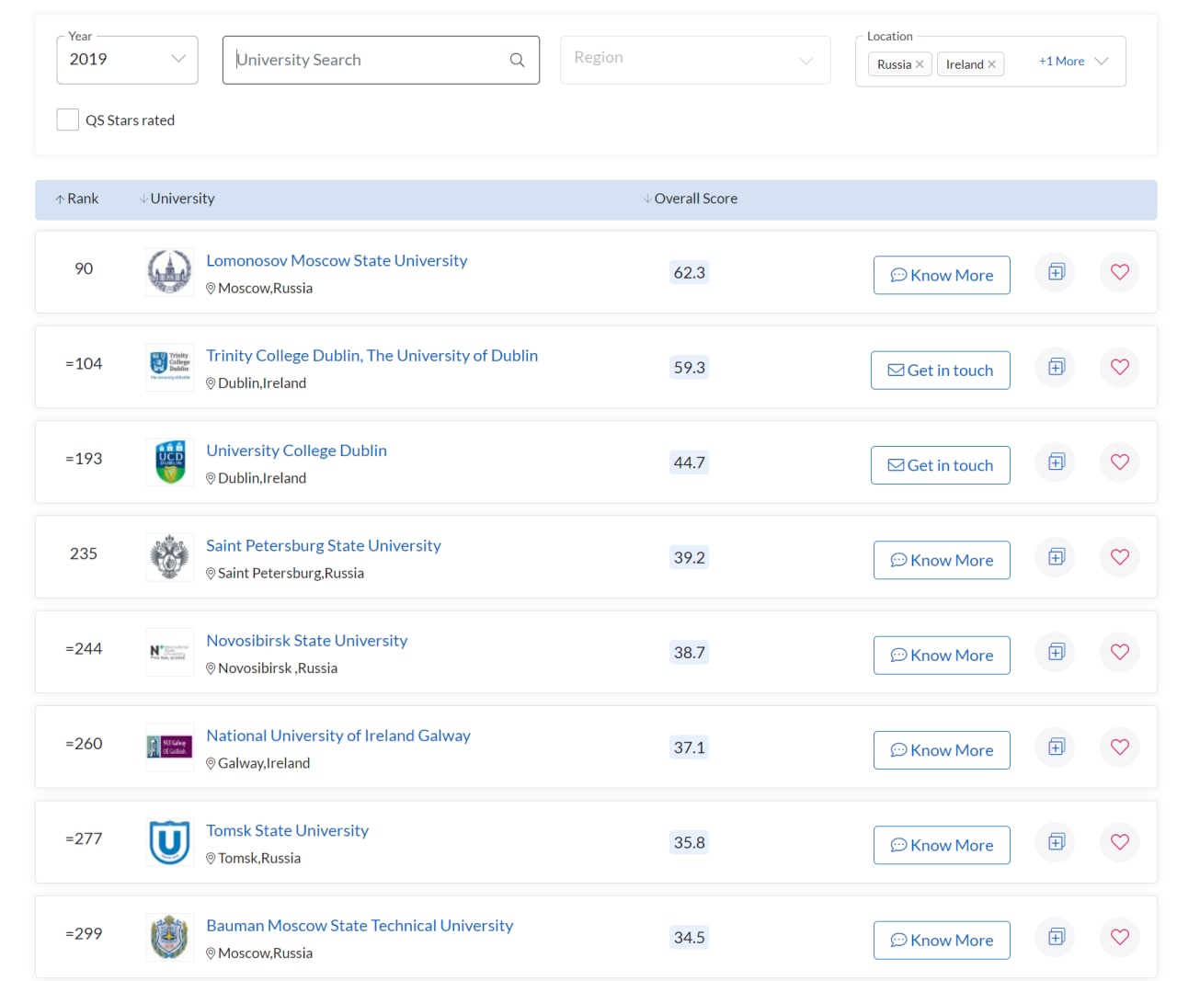Sort by Overall Score column header
The width and height of the screenshot is (1177, 981).
click(x=691, y=199)
